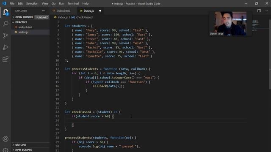Open Explorer Views and More Actions ellipsis
Viewport: 271px width, 152px height.
click(x=43, y=11)
